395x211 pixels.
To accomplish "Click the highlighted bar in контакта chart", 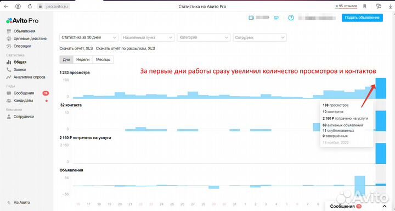I will click(x=381, y=121).
